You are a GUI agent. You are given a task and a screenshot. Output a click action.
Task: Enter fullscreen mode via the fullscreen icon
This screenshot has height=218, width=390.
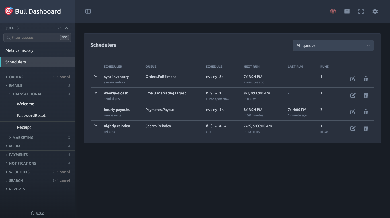(361, 11)
